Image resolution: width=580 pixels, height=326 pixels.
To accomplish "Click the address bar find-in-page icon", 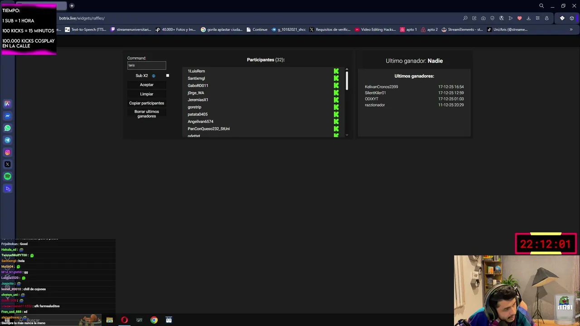I will 465,18.
